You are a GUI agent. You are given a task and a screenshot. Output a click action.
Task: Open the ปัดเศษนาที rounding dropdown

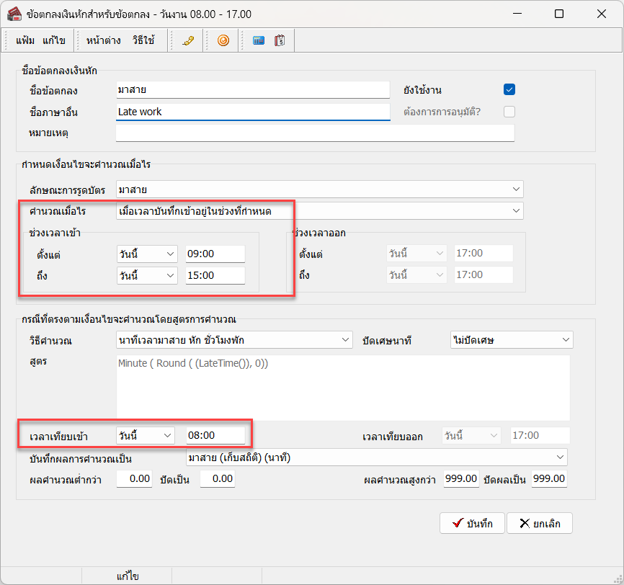(x=565, y=339)
